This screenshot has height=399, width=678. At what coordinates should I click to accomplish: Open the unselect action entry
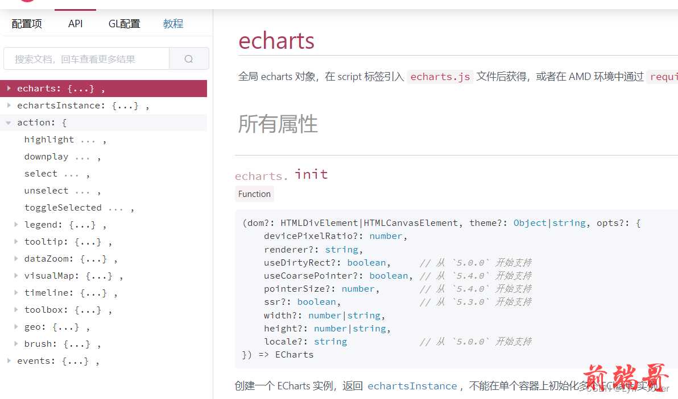pyautogui.click(x=62, y=191)
